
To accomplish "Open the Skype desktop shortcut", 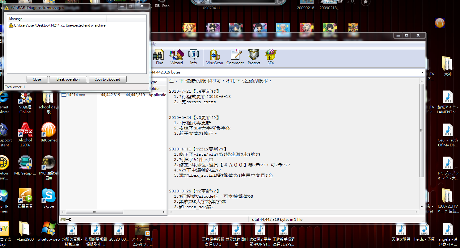I will pos(49,199).
